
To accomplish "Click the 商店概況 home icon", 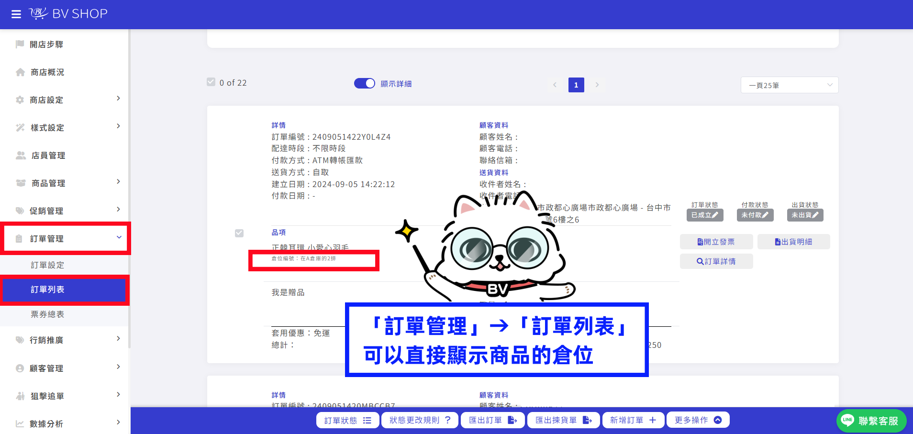I will [x=20, y=72].
